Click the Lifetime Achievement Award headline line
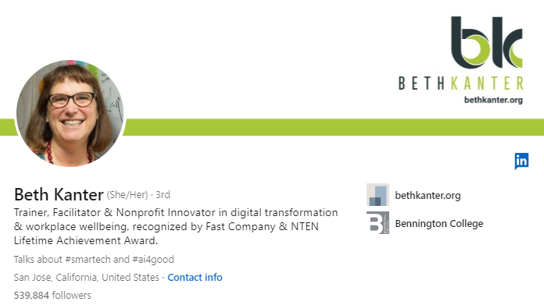This screenshot has height=305, width=544. click(x=86, y=240)
